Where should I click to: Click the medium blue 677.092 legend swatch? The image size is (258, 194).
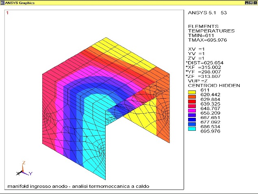point(192,124)
